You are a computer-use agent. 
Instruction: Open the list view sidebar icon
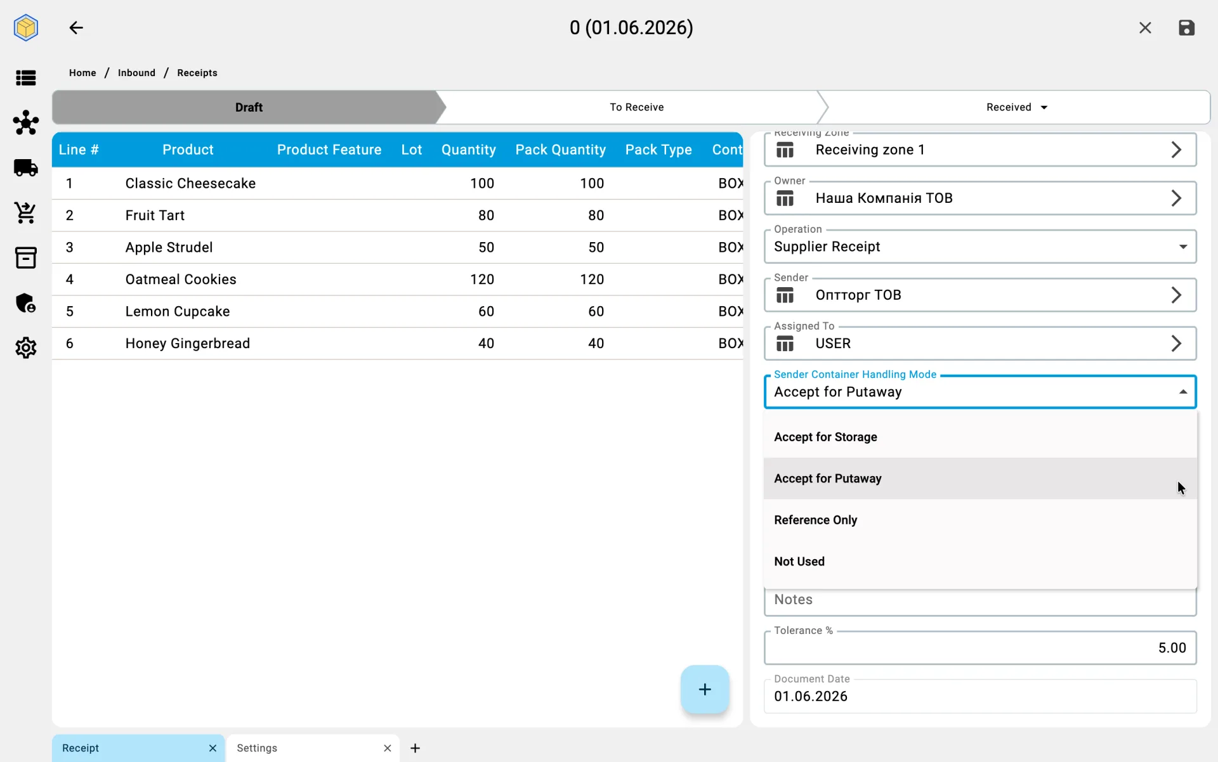click(x=26, y=78)
